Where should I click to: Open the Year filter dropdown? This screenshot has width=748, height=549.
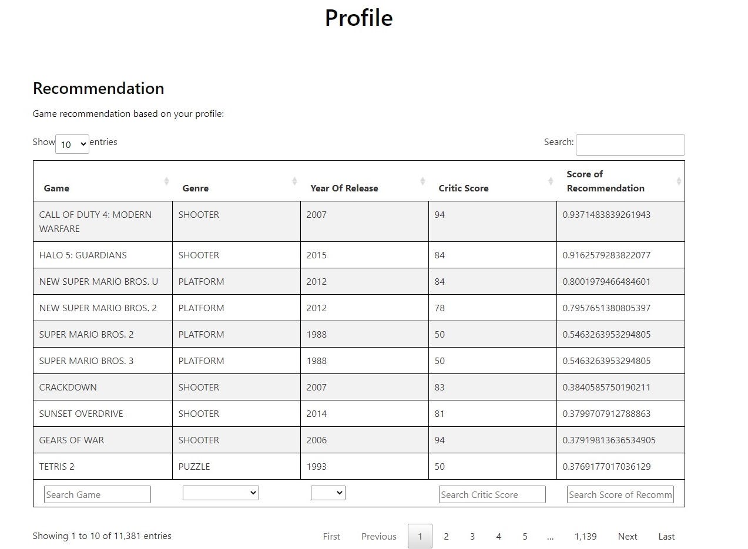coord(328,493)
